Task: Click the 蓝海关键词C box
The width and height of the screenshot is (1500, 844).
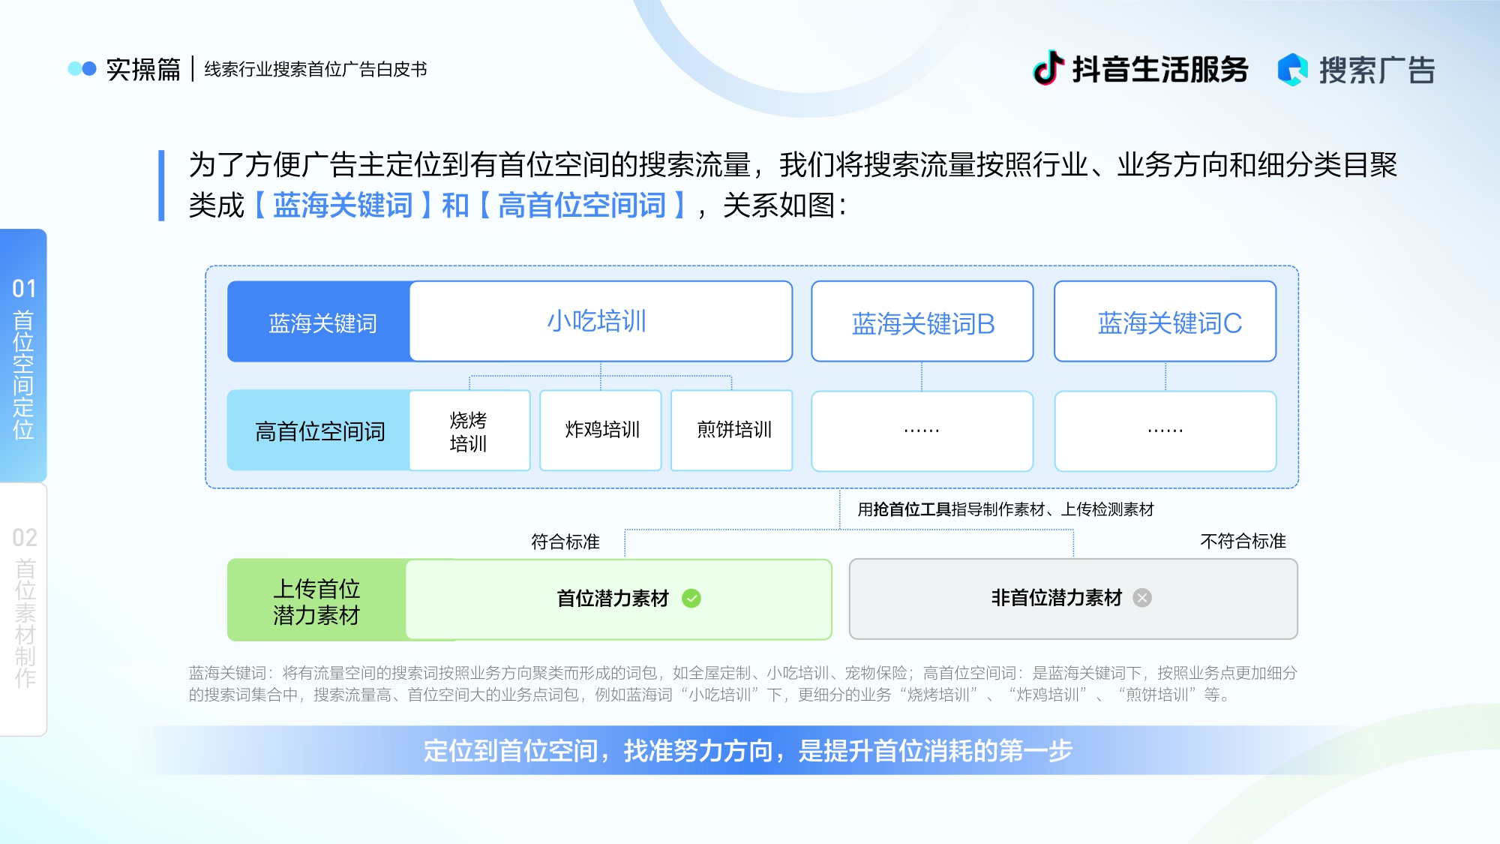Action: [1165, 322]
